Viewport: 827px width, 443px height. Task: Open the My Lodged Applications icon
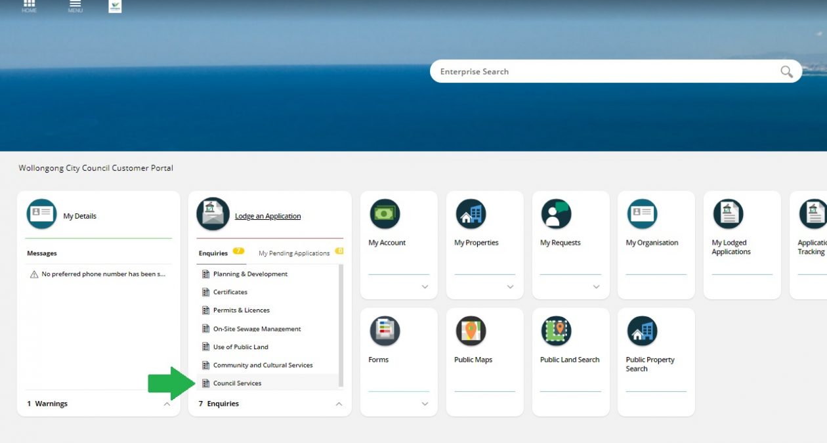point(728,214)
